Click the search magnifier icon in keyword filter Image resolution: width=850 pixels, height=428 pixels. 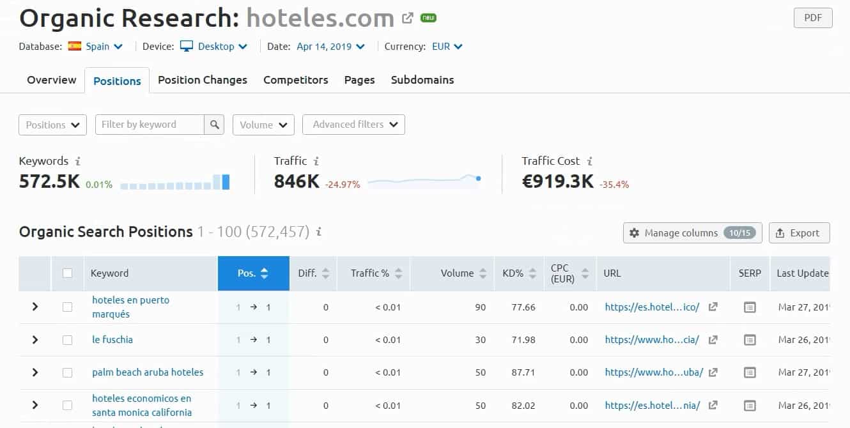coord(214,125)
